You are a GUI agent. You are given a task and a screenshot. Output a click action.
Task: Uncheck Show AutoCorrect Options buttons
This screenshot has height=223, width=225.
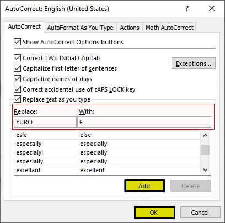(x=17, y=42)
